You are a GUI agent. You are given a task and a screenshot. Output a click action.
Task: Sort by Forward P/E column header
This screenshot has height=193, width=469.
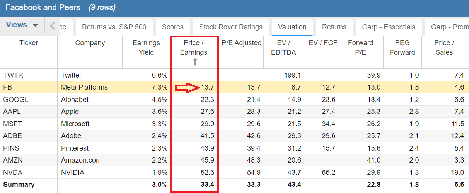point(361,47)
